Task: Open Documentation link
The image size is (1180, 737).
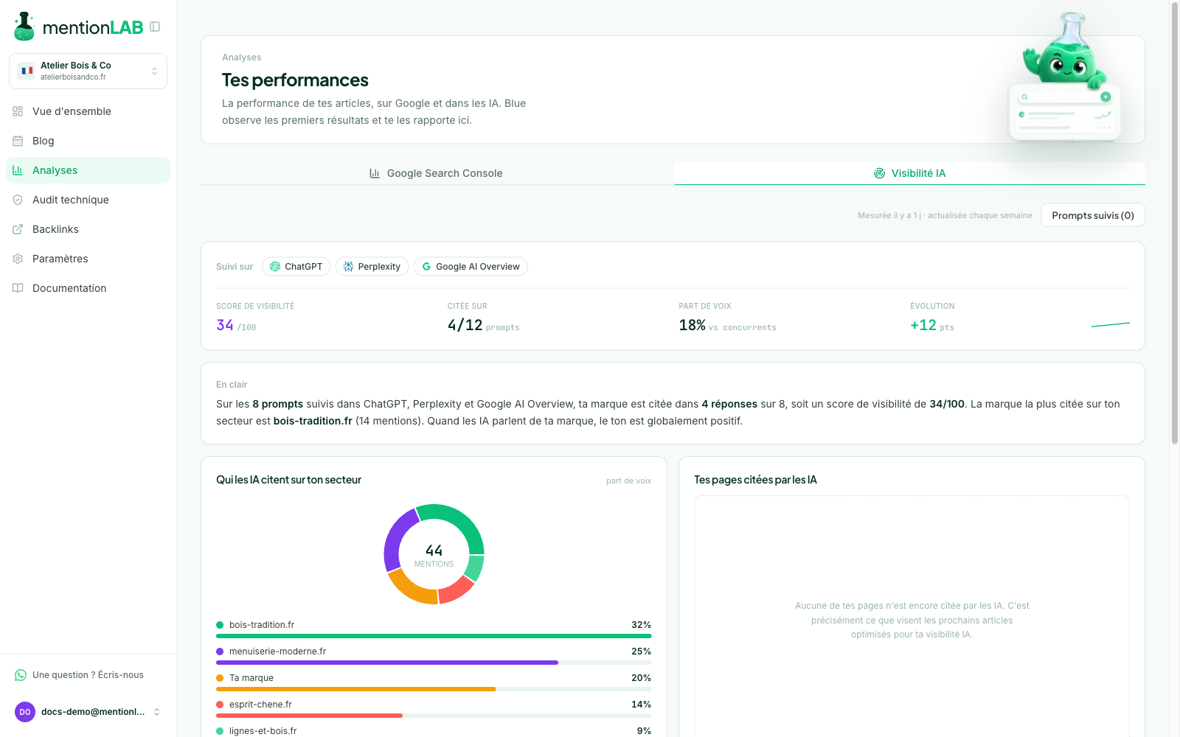Action: click(x=88, y=288)
